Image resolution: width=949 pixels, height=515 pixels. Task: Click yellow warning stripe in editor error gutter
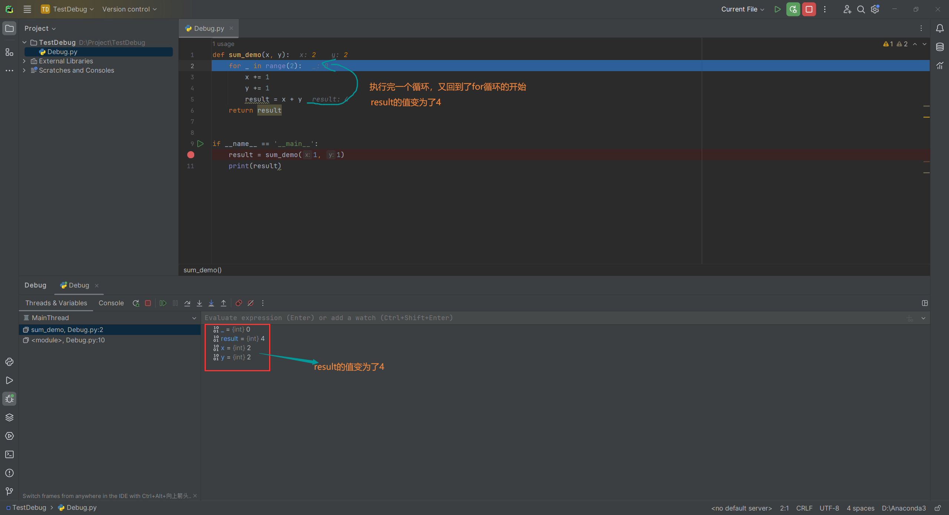tap(926, 117)
